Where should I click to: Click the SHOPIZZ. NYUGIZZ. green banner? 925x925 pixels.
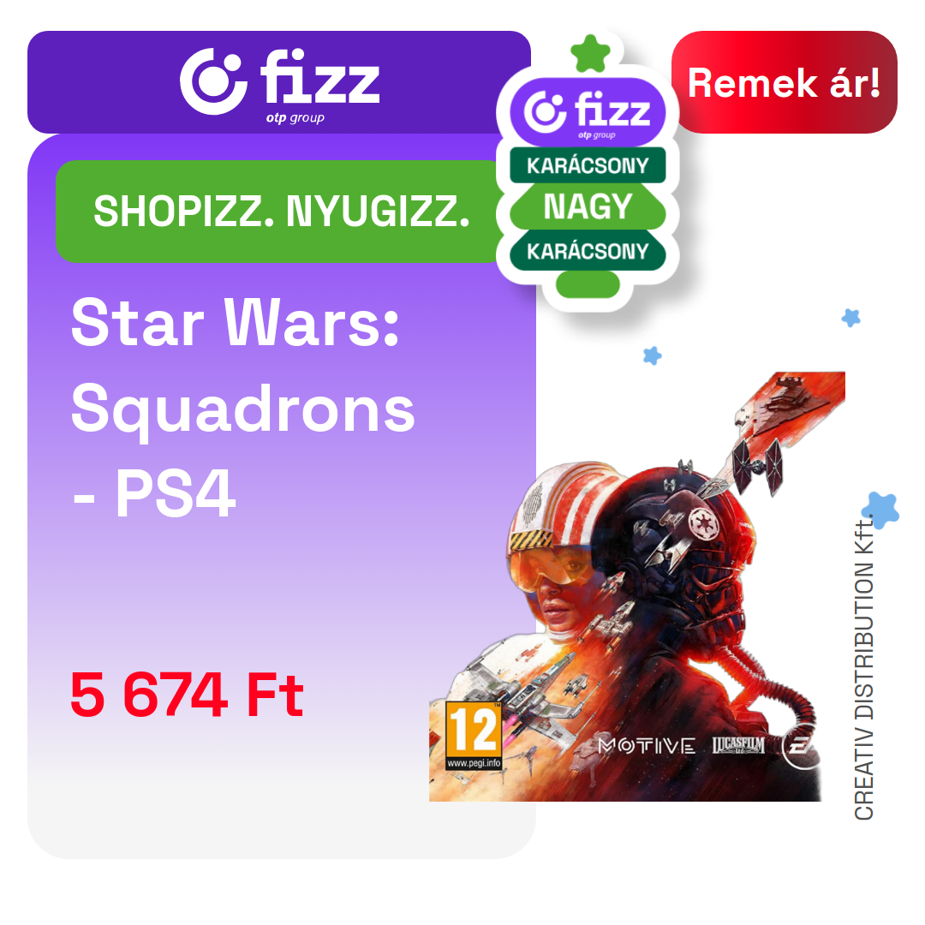(282, 212)
